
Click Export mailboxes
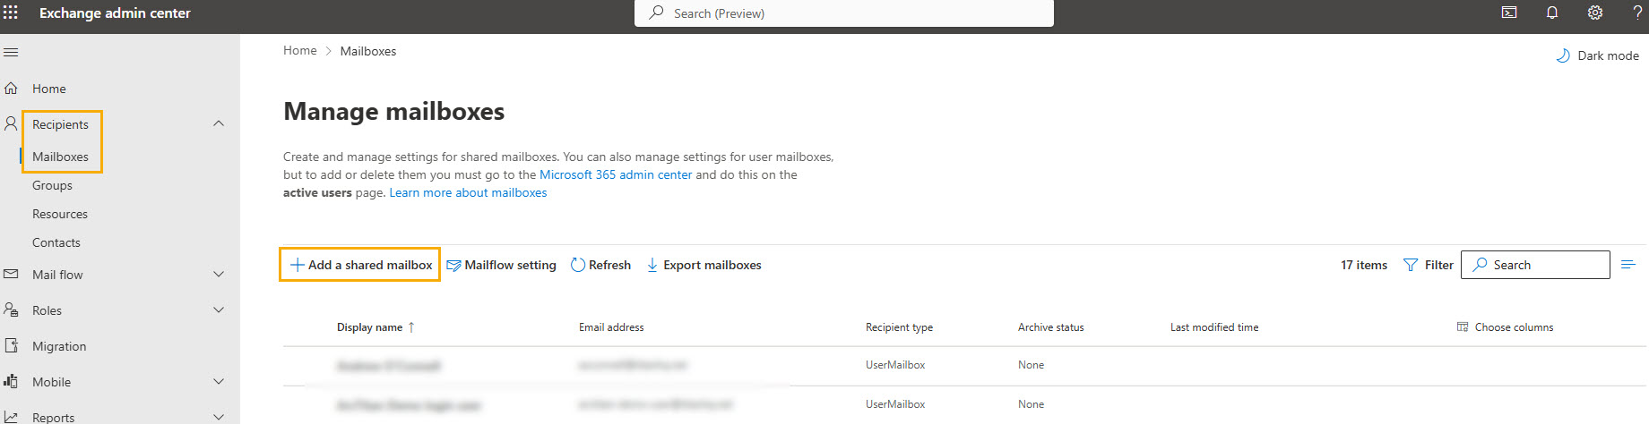pos(704,265)
